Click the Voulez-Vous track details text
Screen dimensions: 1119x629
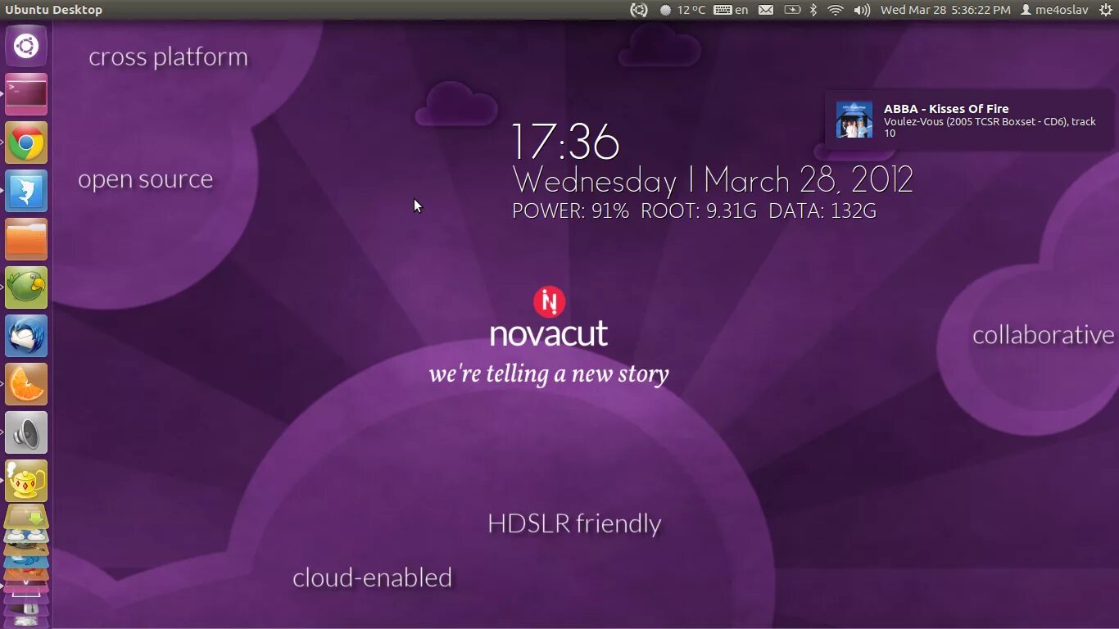[x=990, y=127]
